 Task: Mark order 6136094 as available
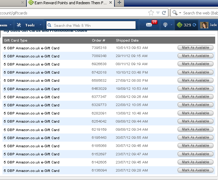tap(195, 170)
